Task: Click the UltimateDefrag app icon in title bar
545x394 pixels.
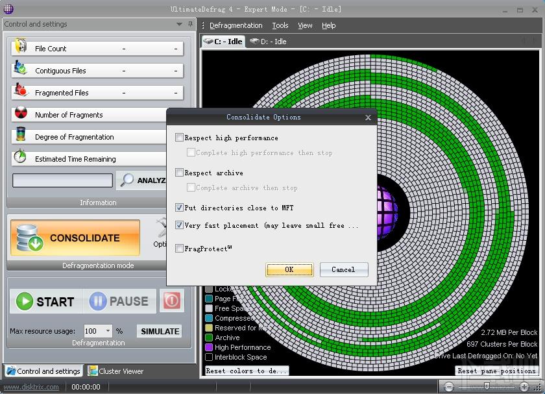Action: coord(8,9)
